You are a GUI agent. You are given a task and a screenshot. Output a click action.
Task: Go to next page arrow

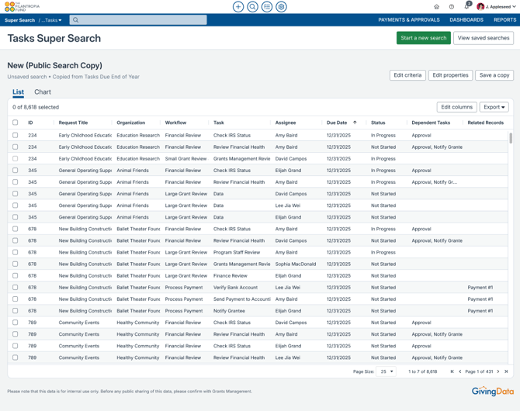pos(498,371)
